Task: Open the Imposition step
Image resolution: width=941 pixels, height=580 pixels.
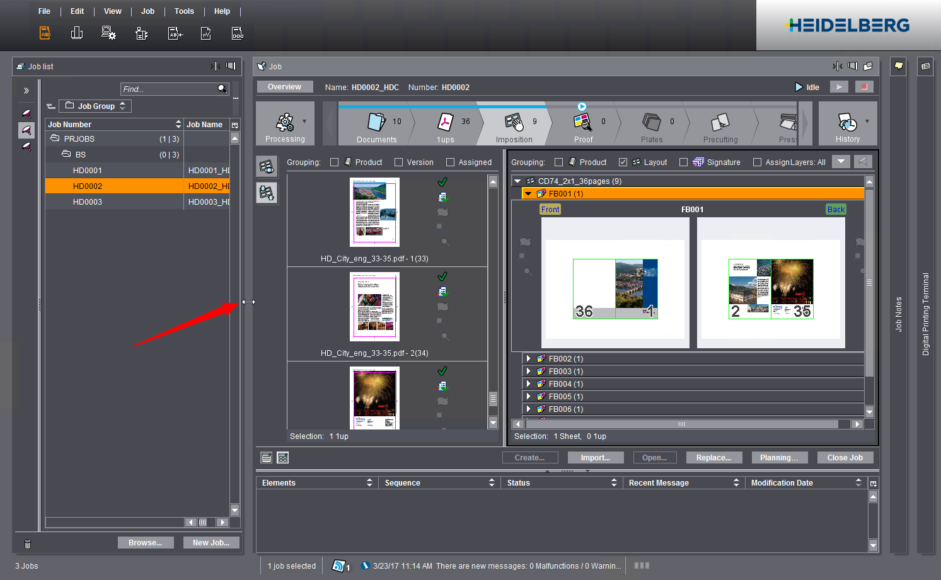Action: coord(514,124)
